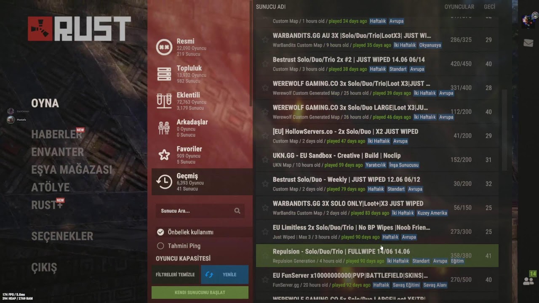The width and height of the screenshot is (539, 303).
Task: Click ÇIKIŞ to quit
Action: coord(44,267)
